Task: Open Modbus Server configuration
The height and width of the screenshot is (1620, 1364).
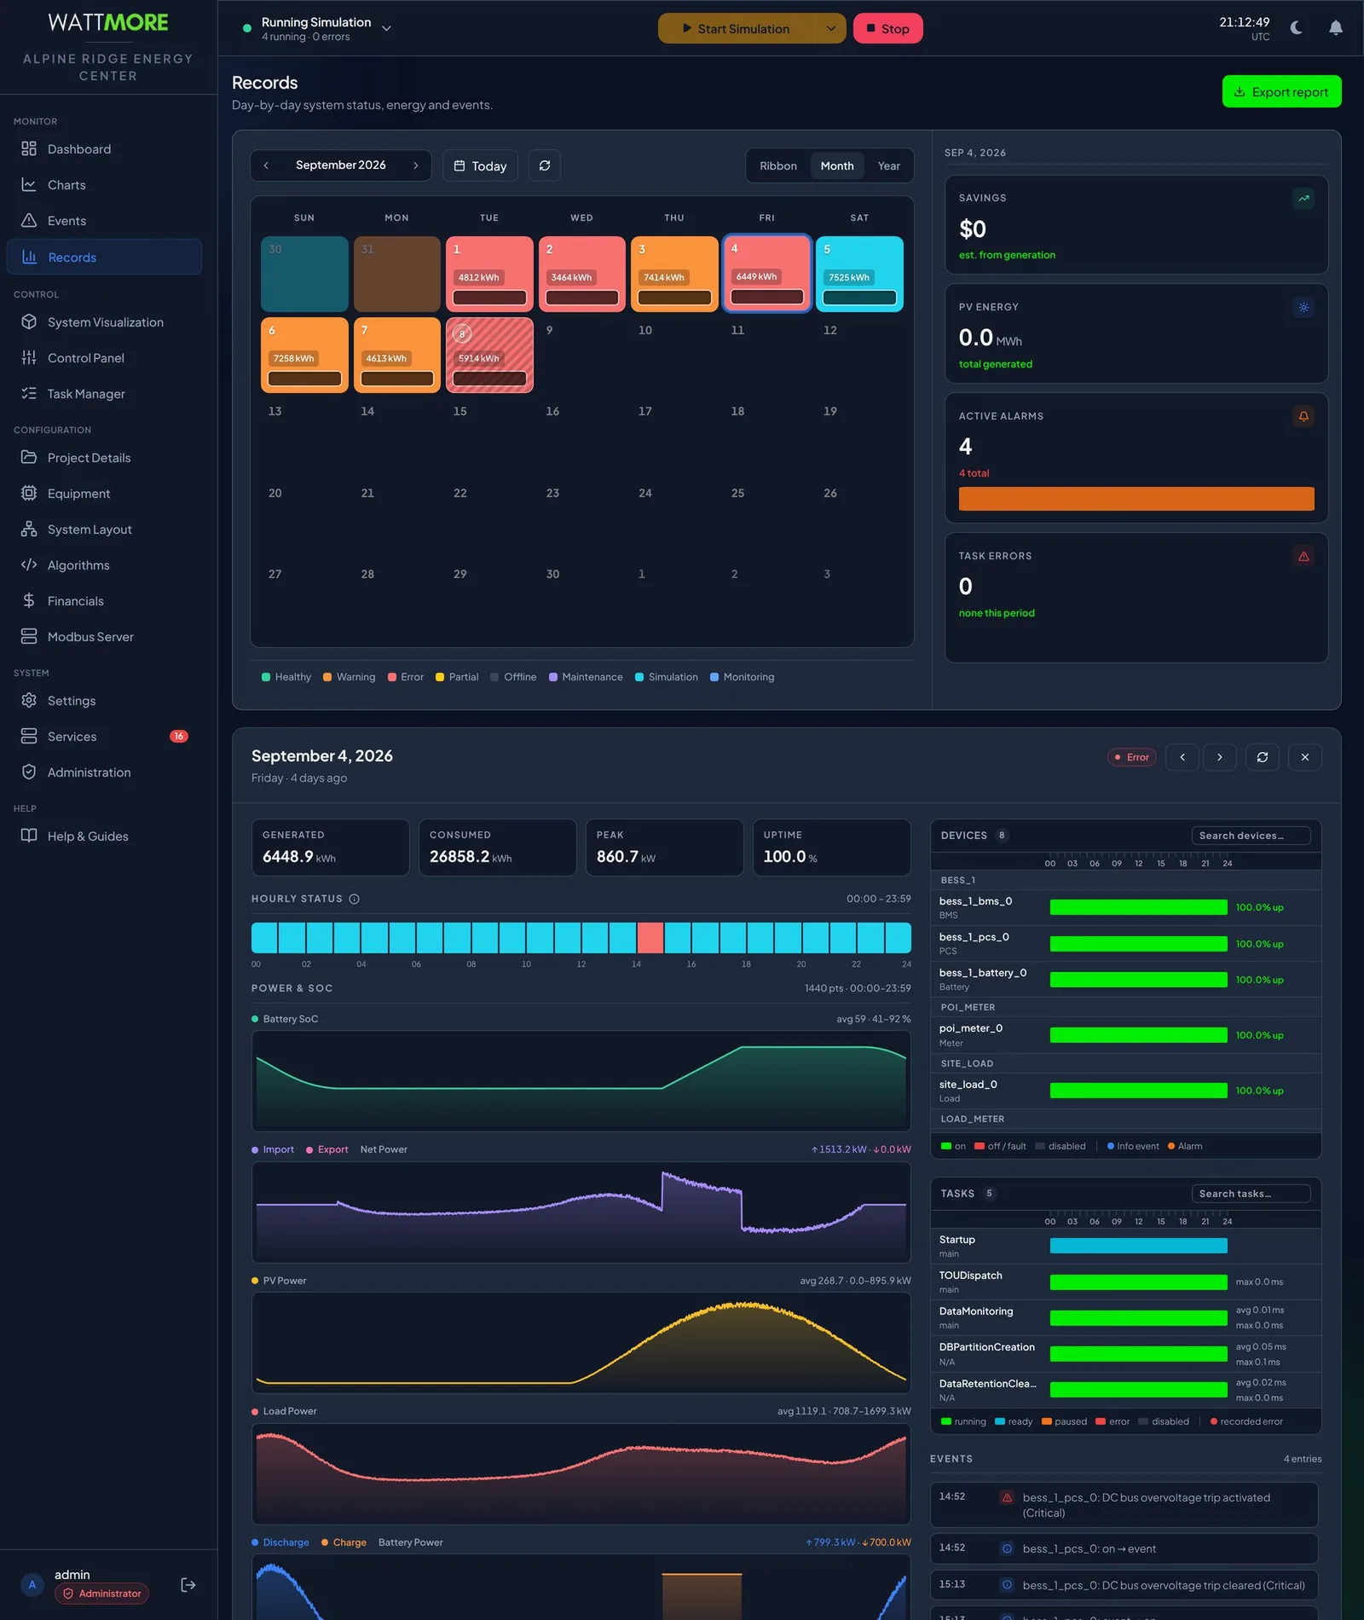Action: click(104, 637)
